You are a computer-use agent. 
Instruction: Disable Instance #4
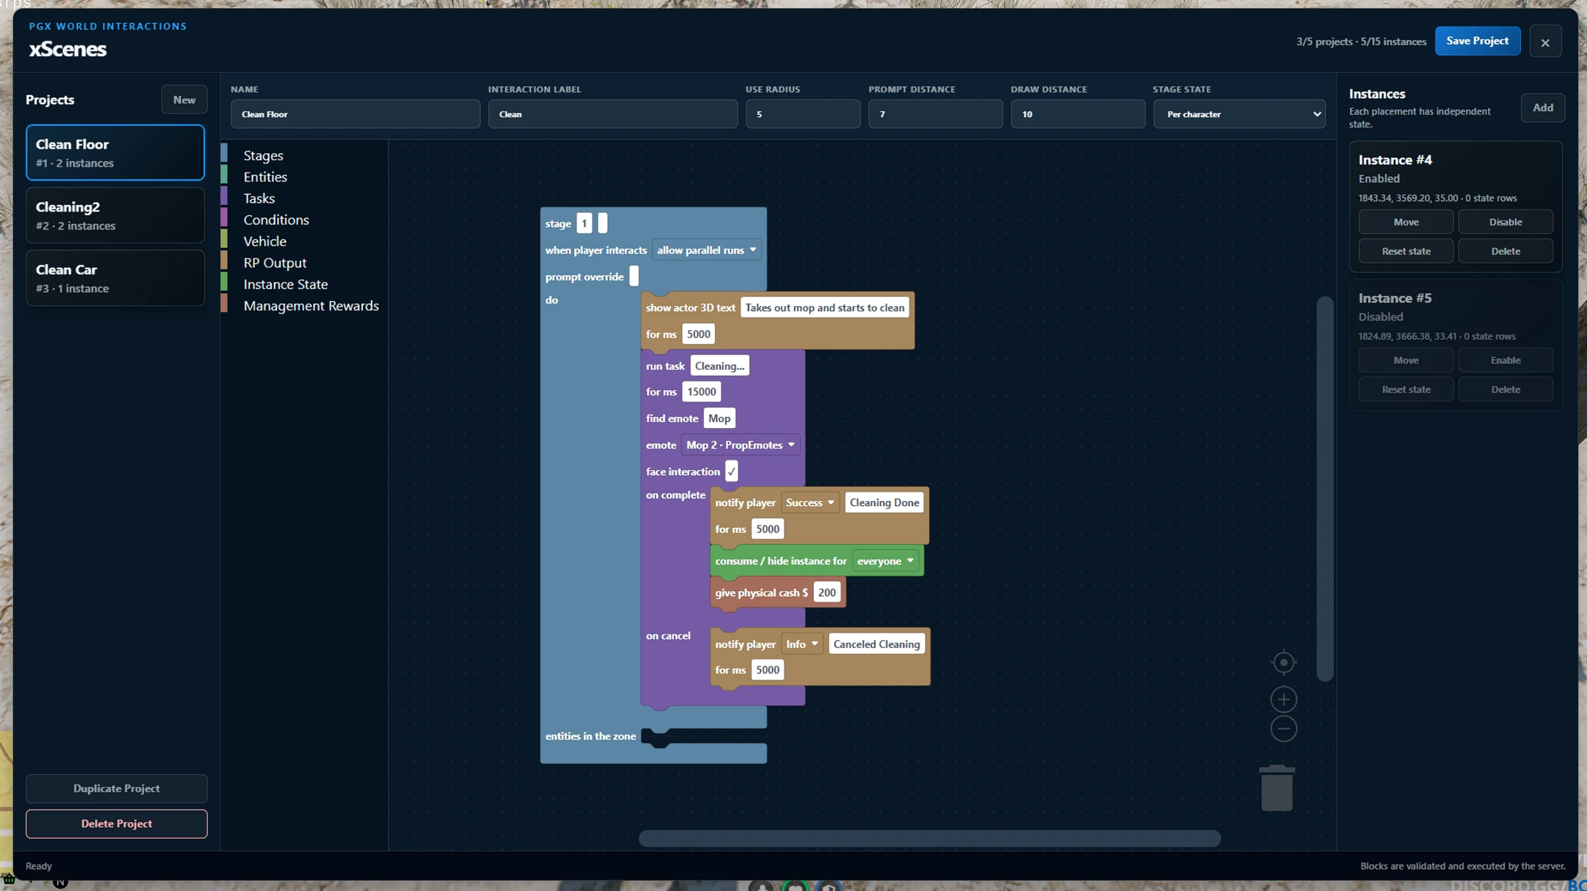point(1506,222)
